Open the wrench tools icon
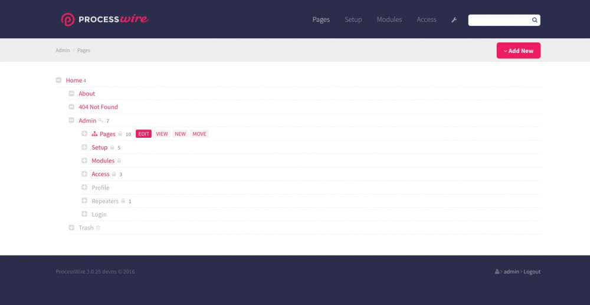Screen dimensions: 590x305 pos(454,20)
